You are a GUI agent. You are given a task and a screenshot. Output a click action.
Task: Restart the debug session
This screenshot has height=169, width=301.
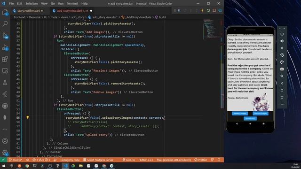pyautogui.click(x=208, y=10)
